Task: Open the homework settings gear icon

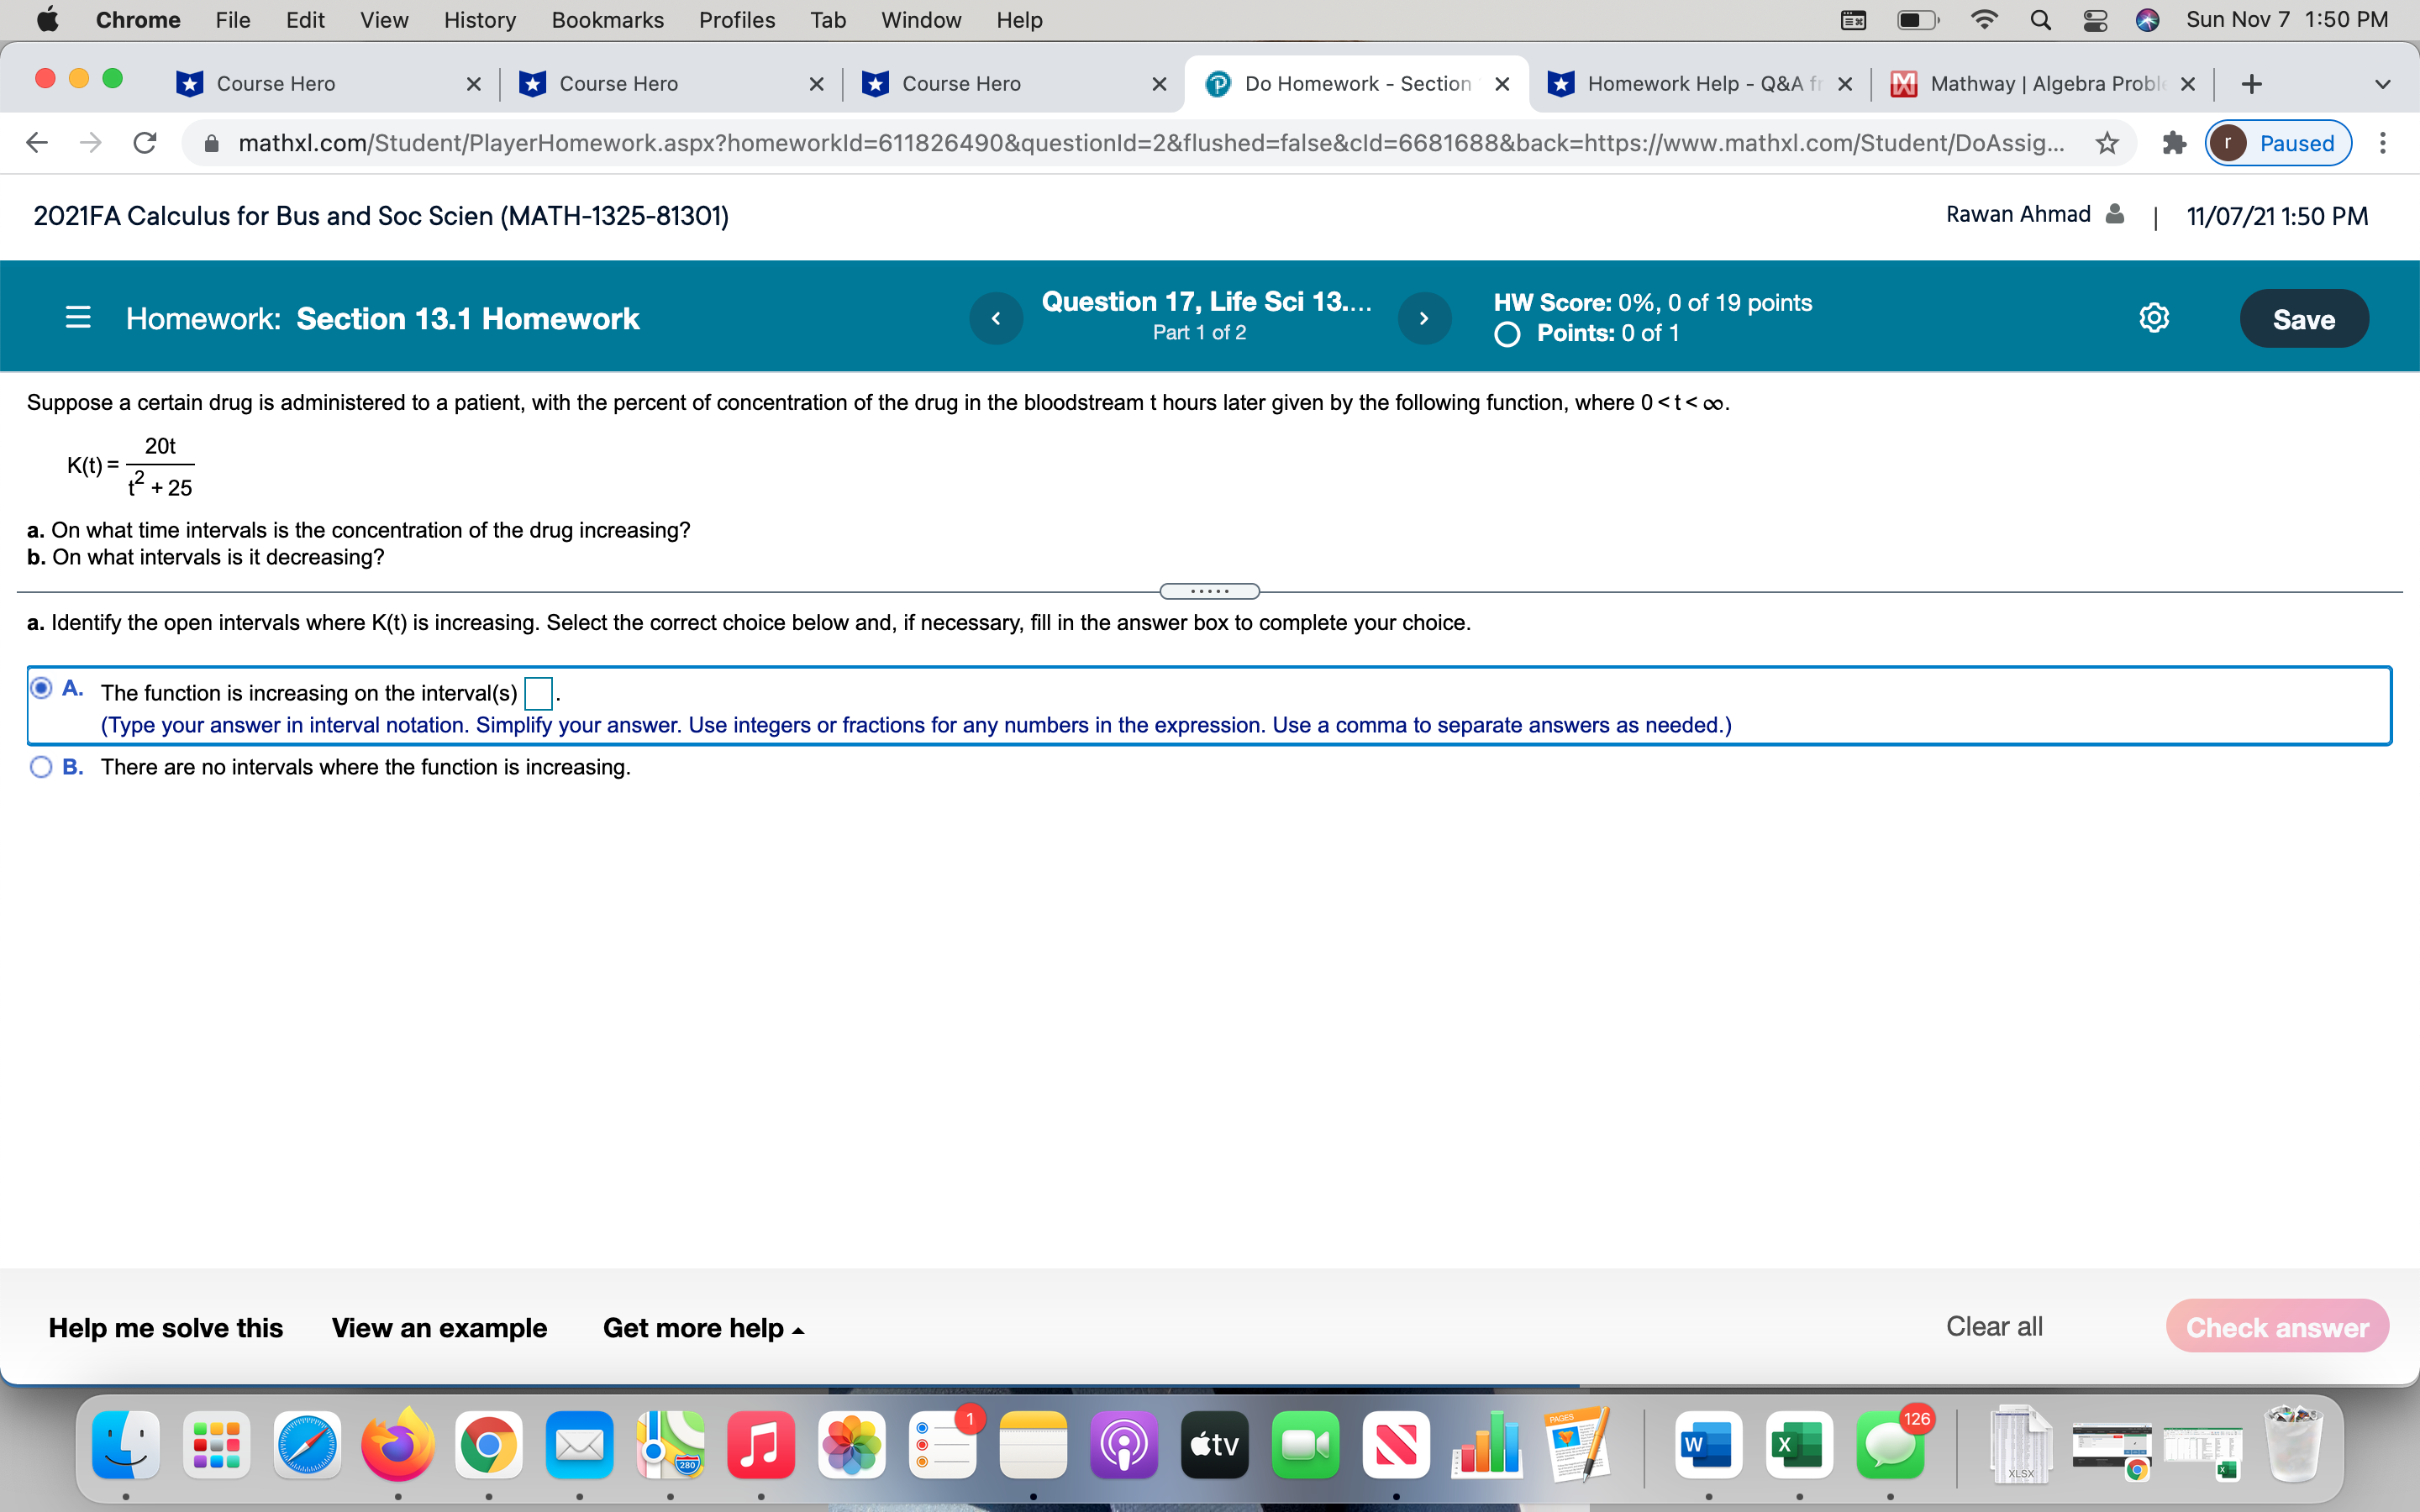Action: 2154,317
